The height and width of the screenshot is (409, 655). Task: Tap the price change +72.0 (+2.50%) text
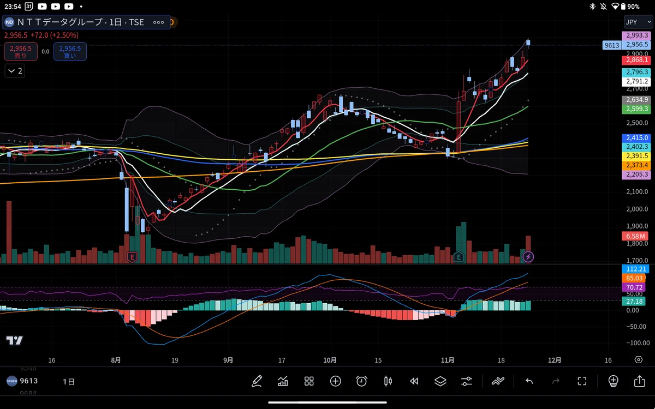pos(55,35)
